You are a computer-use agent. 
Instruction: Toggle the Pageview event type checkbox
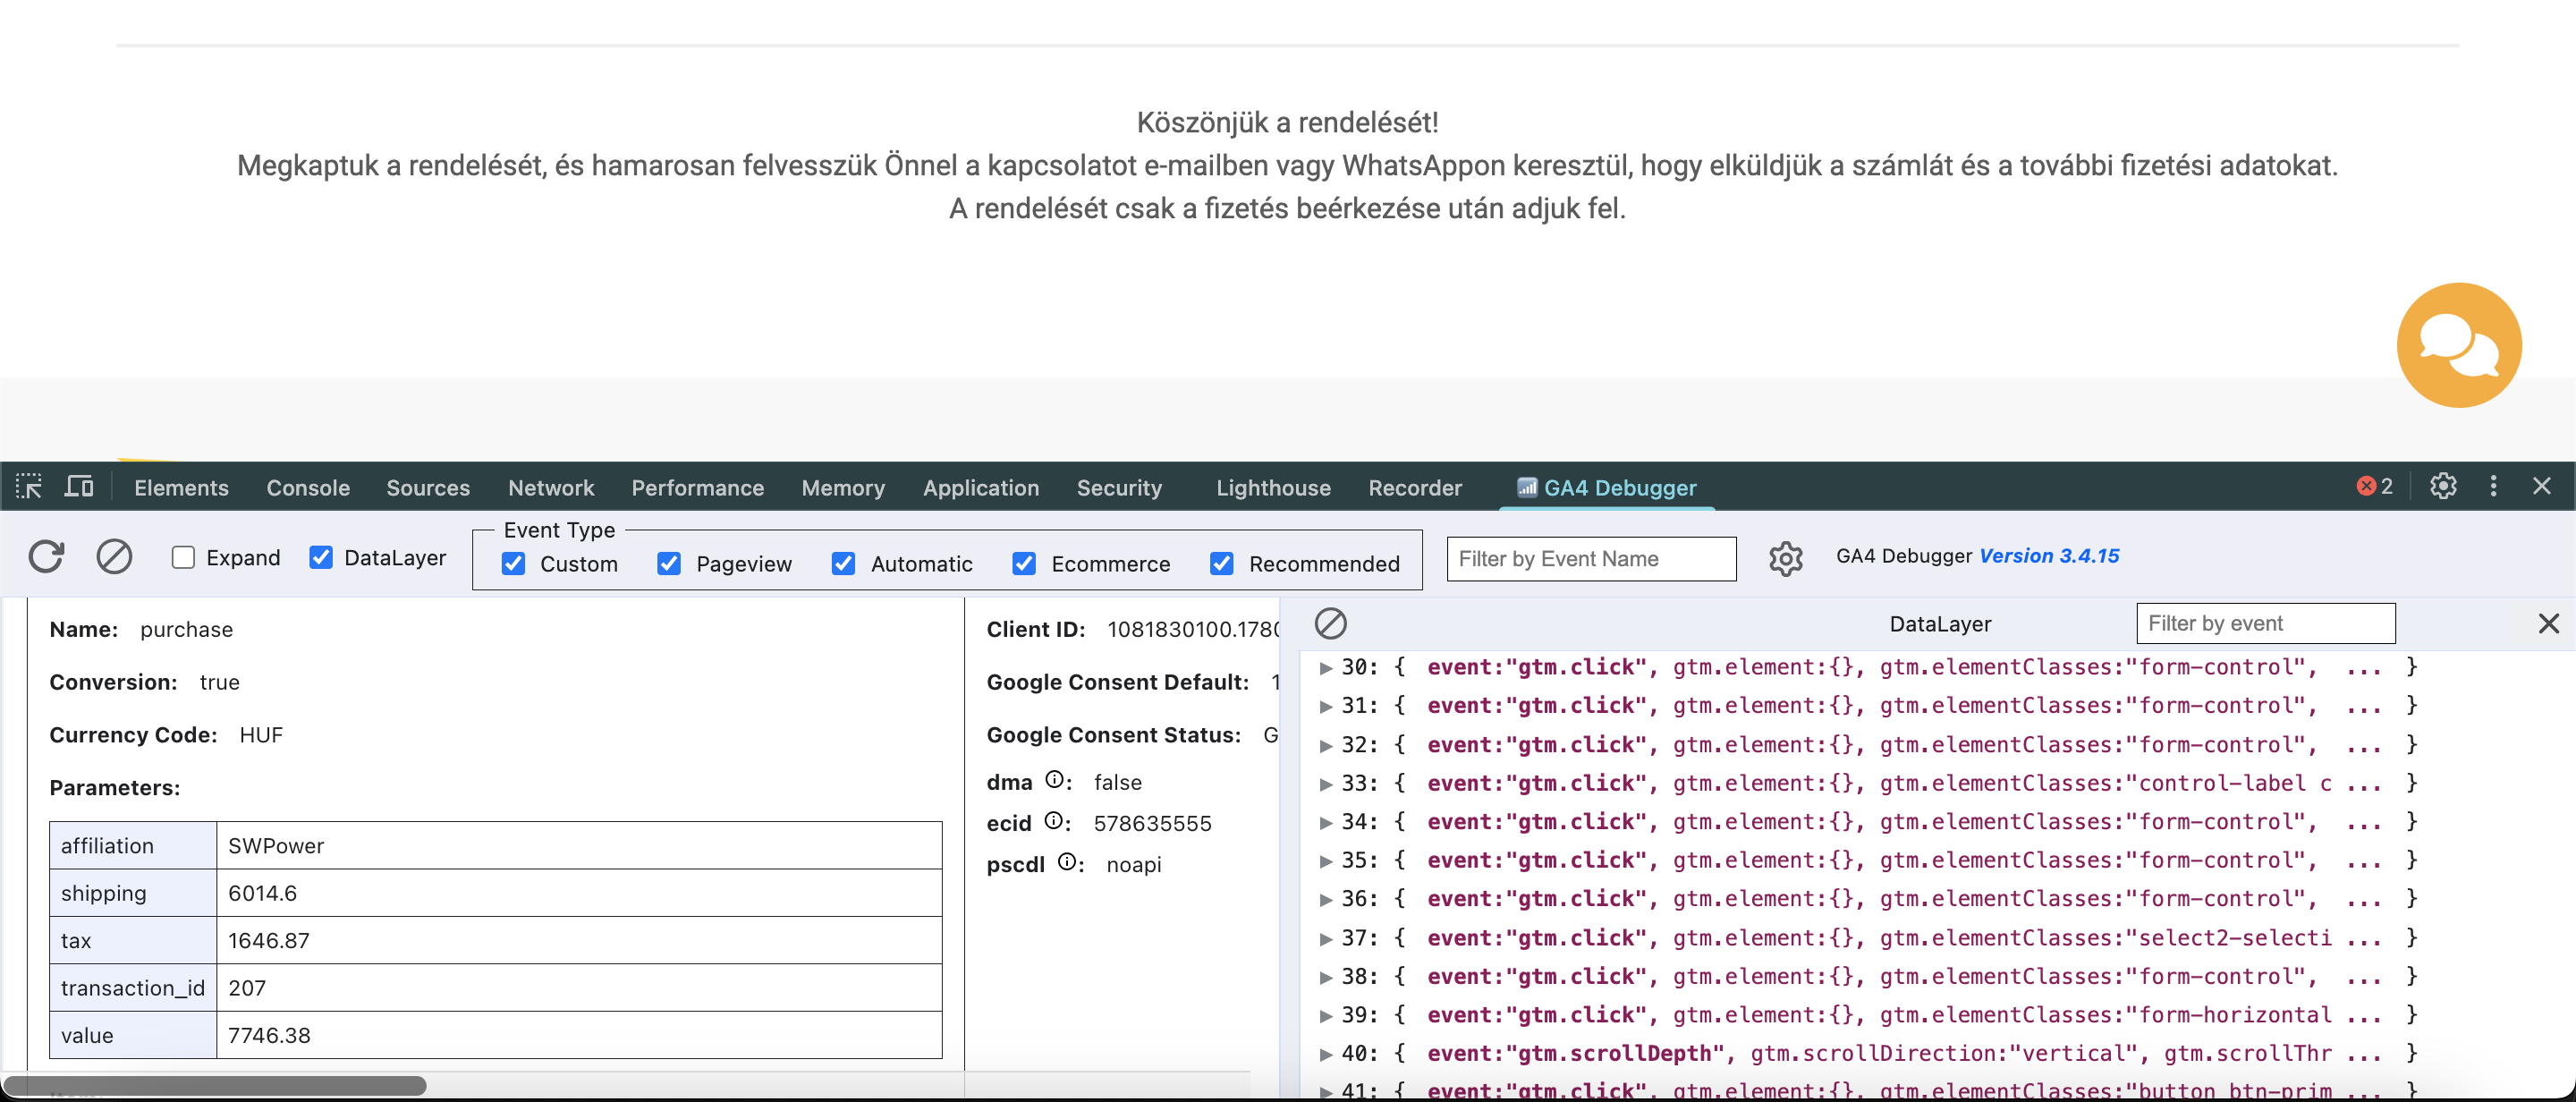point(669,564)
